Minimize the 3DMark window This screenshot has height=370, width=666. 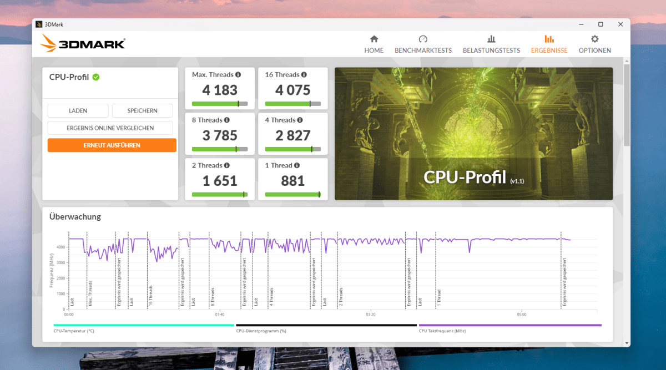(x=581, y=24)
